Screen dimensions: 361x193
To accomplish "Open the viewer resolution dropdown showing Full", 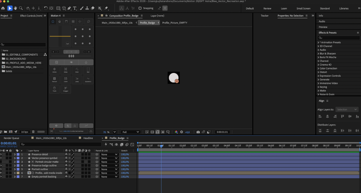I will (x=131, y=132).
